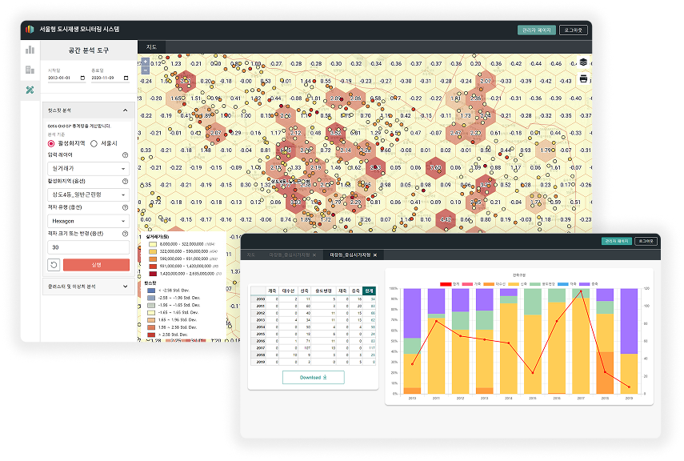The image size is (684, 461).
Task: Select the 서울시 radio button
Action: pos(94,143)
